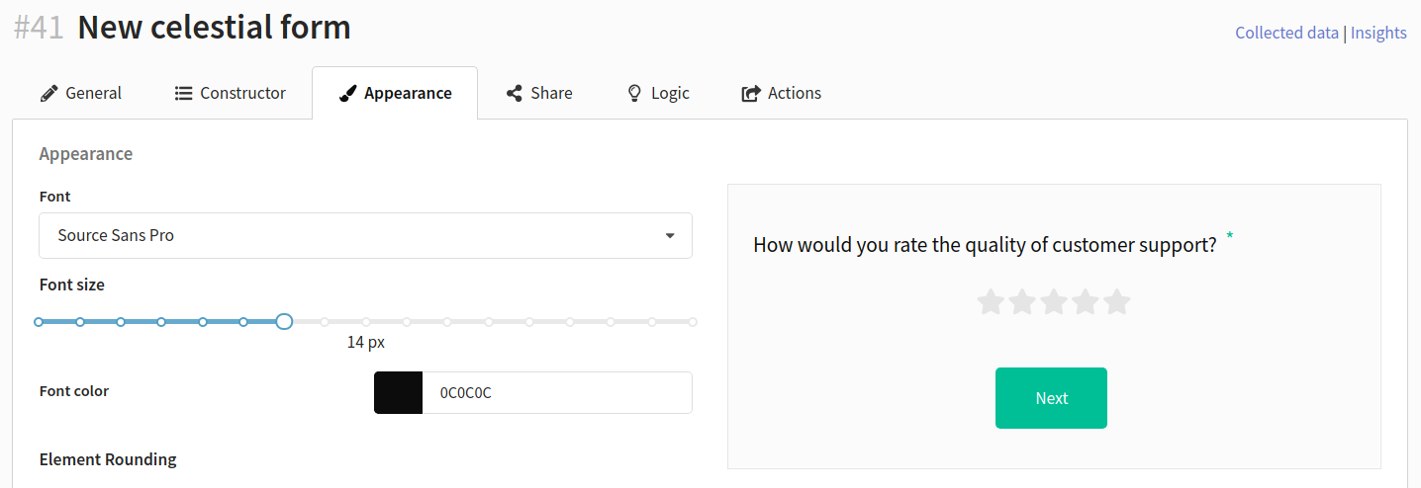The height and width of the screenshot is (488, 1421).
Task: Click the export icon beside Actions
Action: tap(750, 94)
